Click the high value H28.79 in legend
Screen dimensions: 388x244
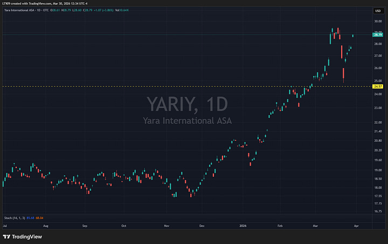66,10
